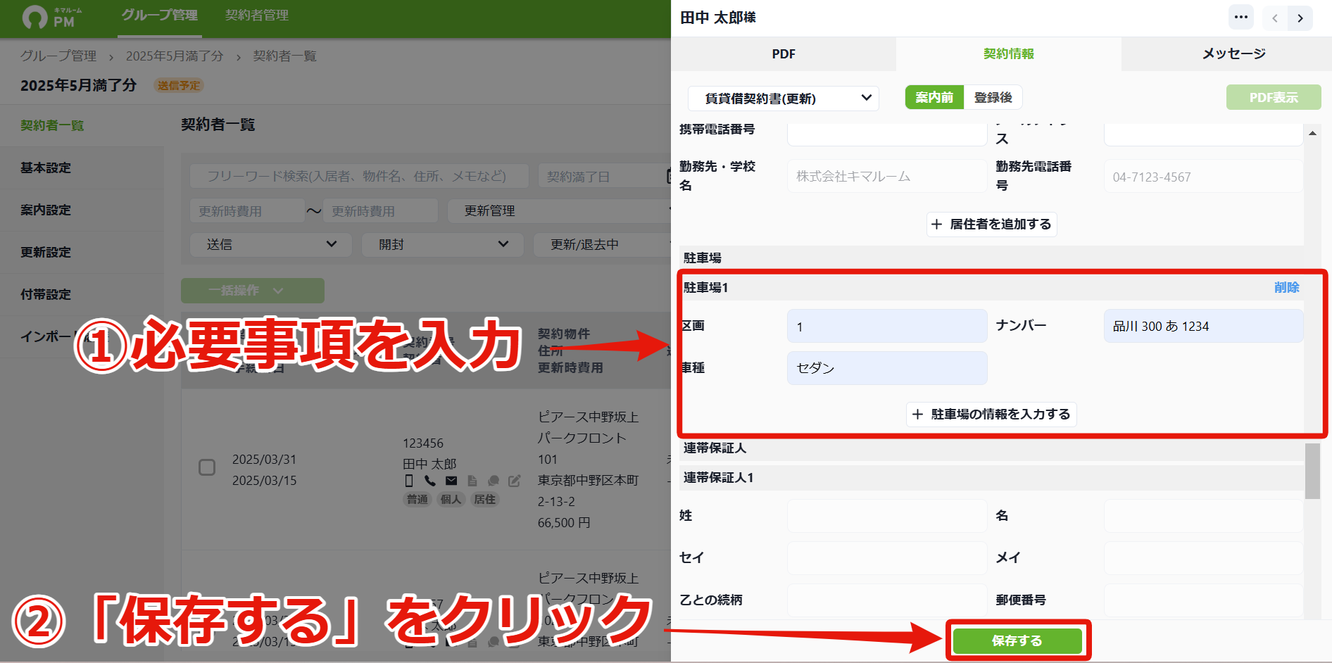1332x663 pixels.
Task: Click 削除 link for 駐車場1
Action: 1286,287
